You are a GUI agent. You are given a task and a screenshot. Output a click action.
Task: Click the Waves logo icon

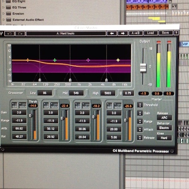point(2,33)
